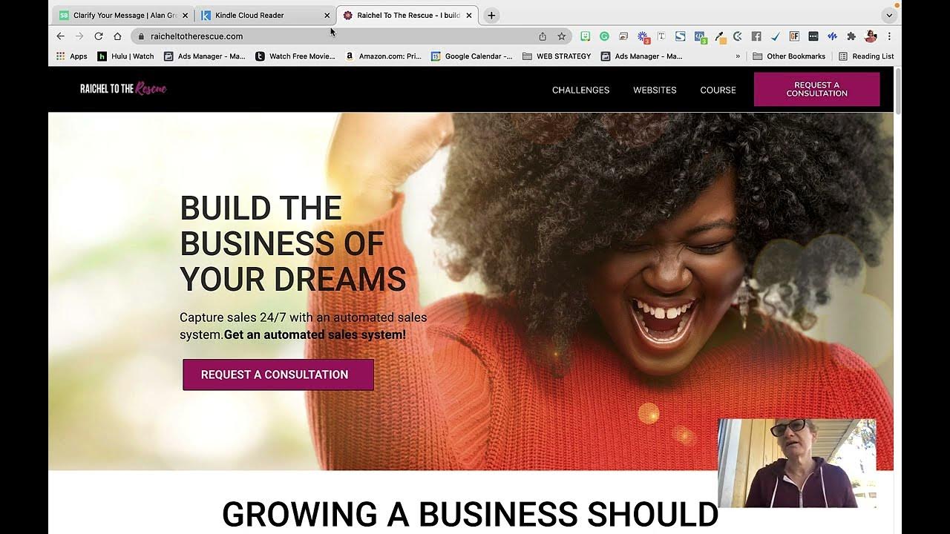
Task: Open the CHALLENGES nav menu item
Action: point(580,90)
